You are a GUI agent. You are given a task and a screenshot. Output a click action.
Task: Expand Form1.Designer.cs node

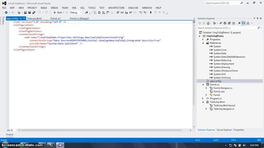(206, 88)
